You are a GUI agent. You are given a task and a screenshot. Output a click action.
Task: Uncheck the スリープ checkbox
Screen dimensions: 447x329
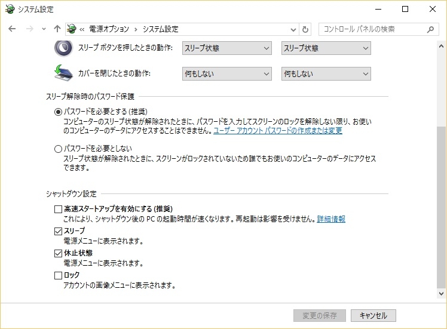click(58, 231)
